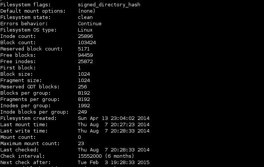The width and height of the screenshot is (264, 167).
Task: Select the Last mount time timestamp
Action: point(114,125)
